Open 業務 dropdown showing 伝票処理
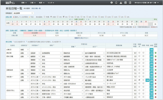 (x=73, y=63)
